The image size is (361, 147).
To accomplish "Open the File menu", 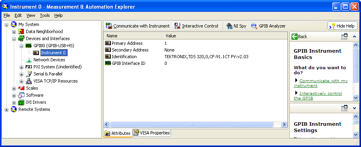I will [x=7, y=15].
